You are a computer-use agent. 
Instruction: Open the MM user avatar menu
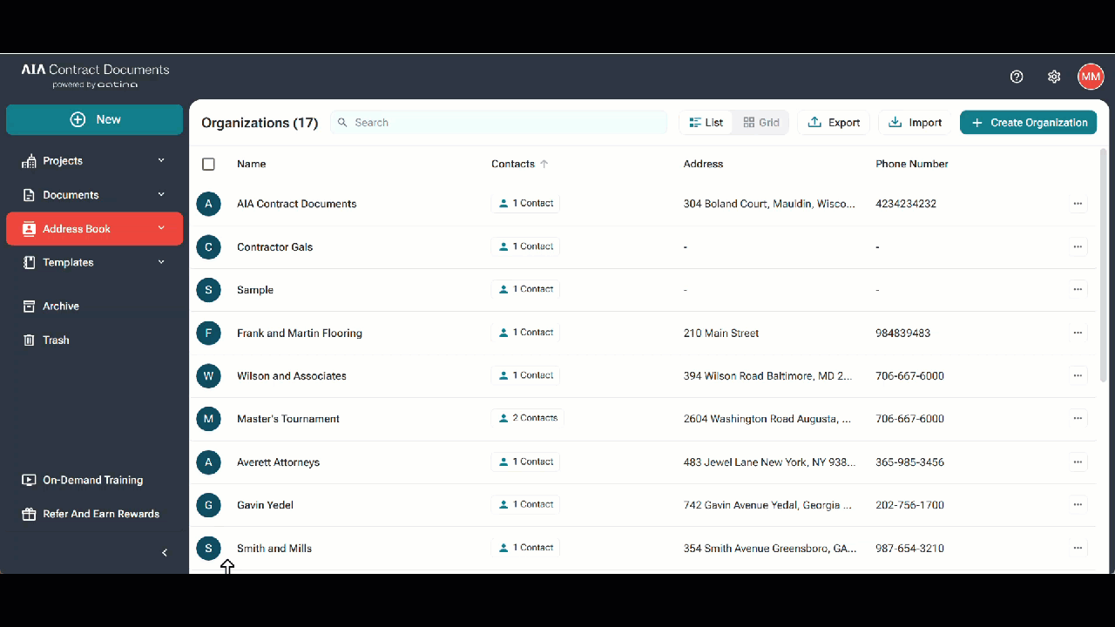[x=1091, y=77]
